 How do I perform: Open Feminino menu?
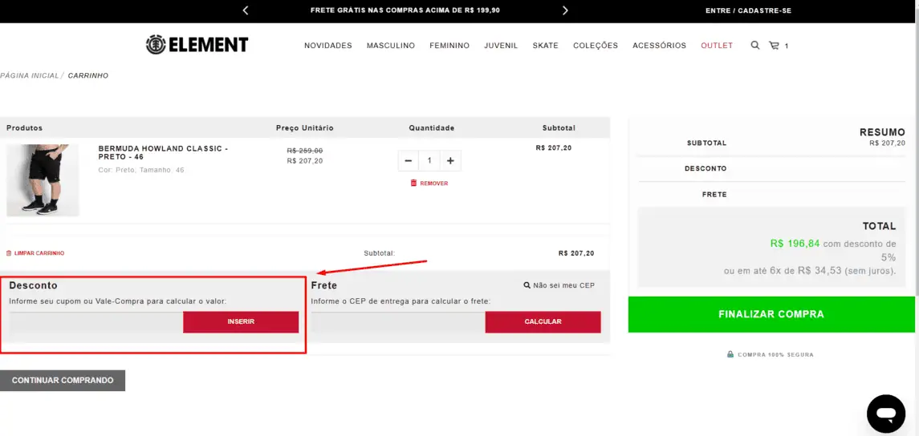[449, 46]
